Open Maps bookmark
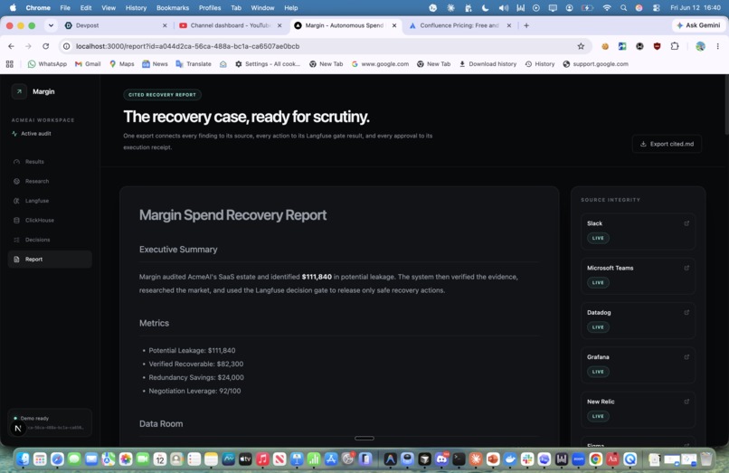This screenshot has height=473, width=729. [x=122, y=64]
